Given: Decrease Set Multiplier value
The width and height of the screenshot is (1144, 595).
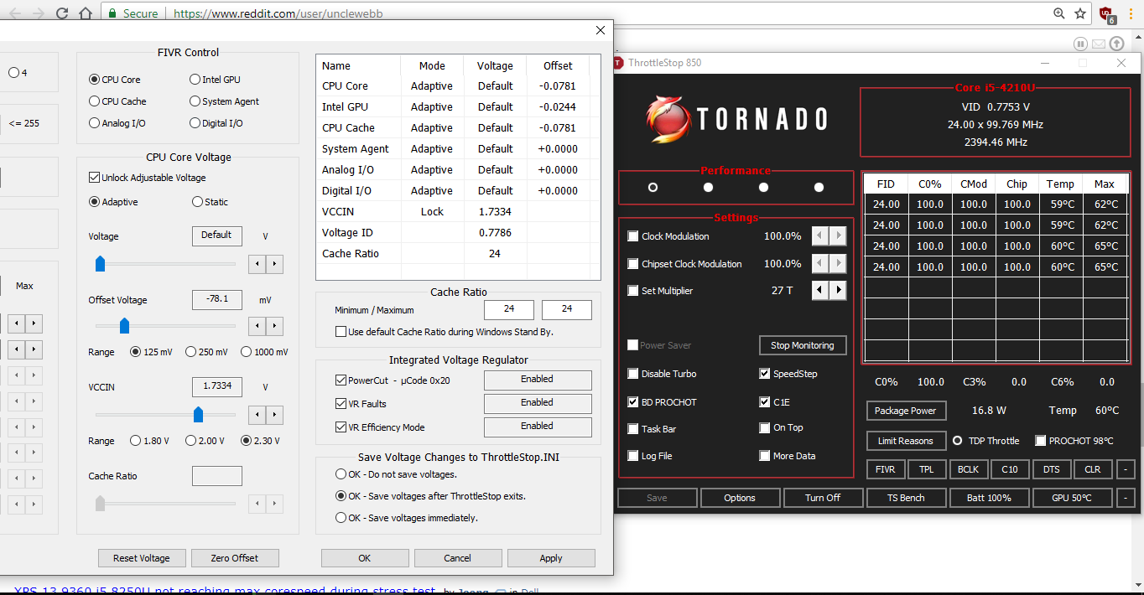Looking at the screenshot, I should pos(820,291).
